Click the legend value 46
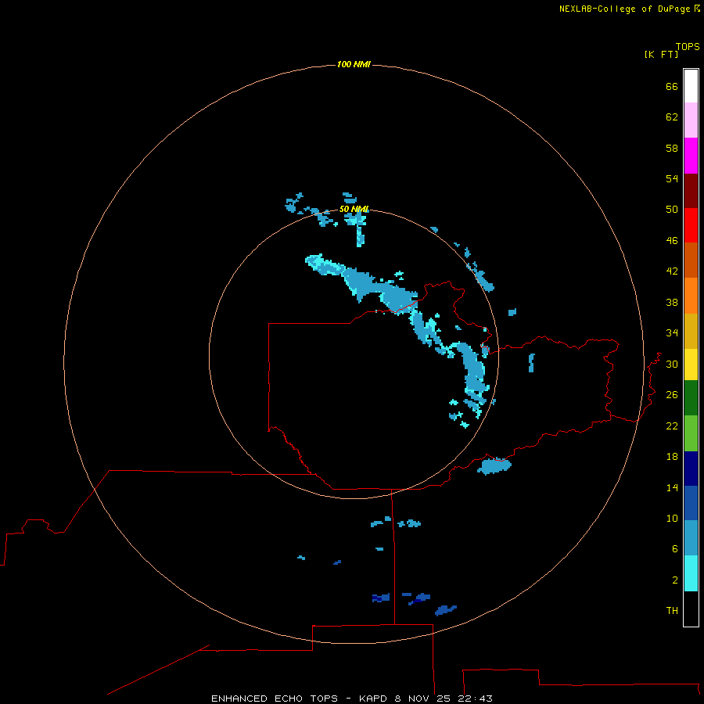 672,241
